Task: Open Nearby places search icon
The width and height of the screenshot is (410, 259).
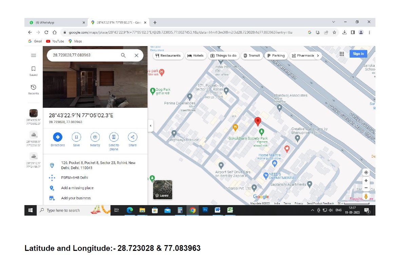Action: [95, 137]
